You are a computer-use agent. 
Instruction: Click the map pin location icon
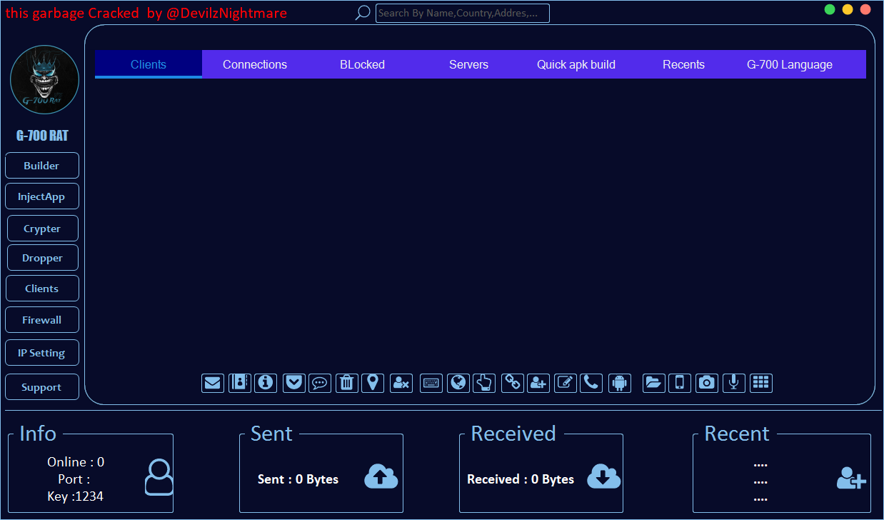click(x=372, y=383)
